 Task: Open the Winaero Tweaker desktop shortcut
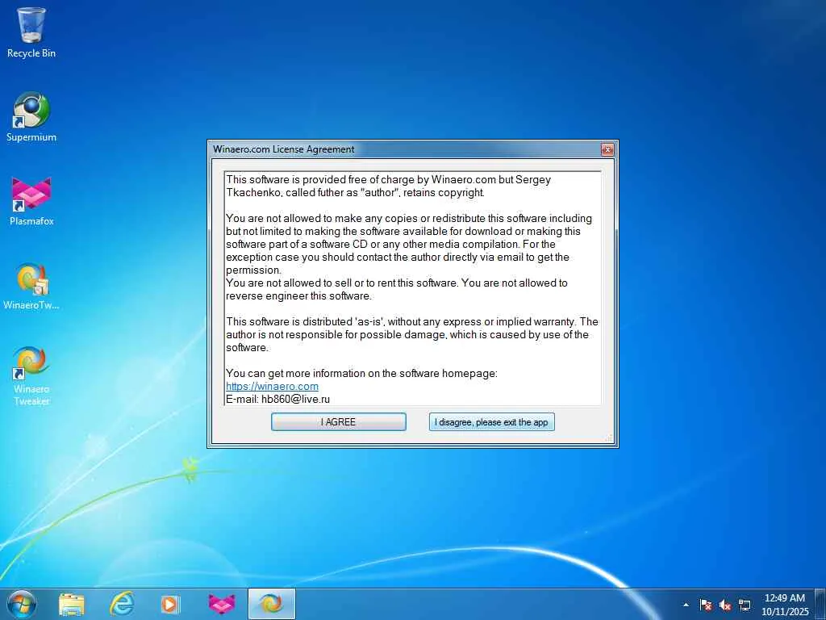[31, 375]
